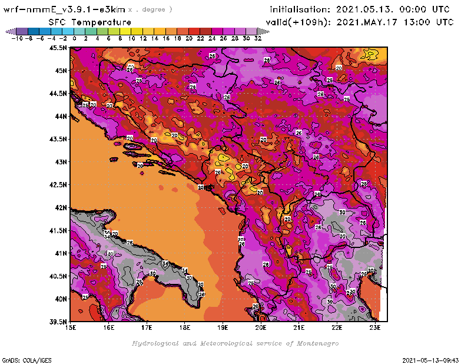
Task: Click the 21E longitude axis label
Action: click(299, 327)
